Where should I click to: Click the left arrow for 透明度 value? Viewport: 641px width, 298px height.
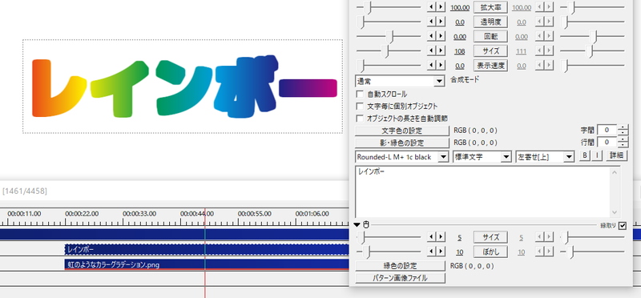(430, 22)
